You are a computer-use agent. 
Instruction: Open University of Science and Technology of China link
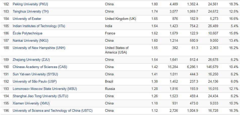52,110
